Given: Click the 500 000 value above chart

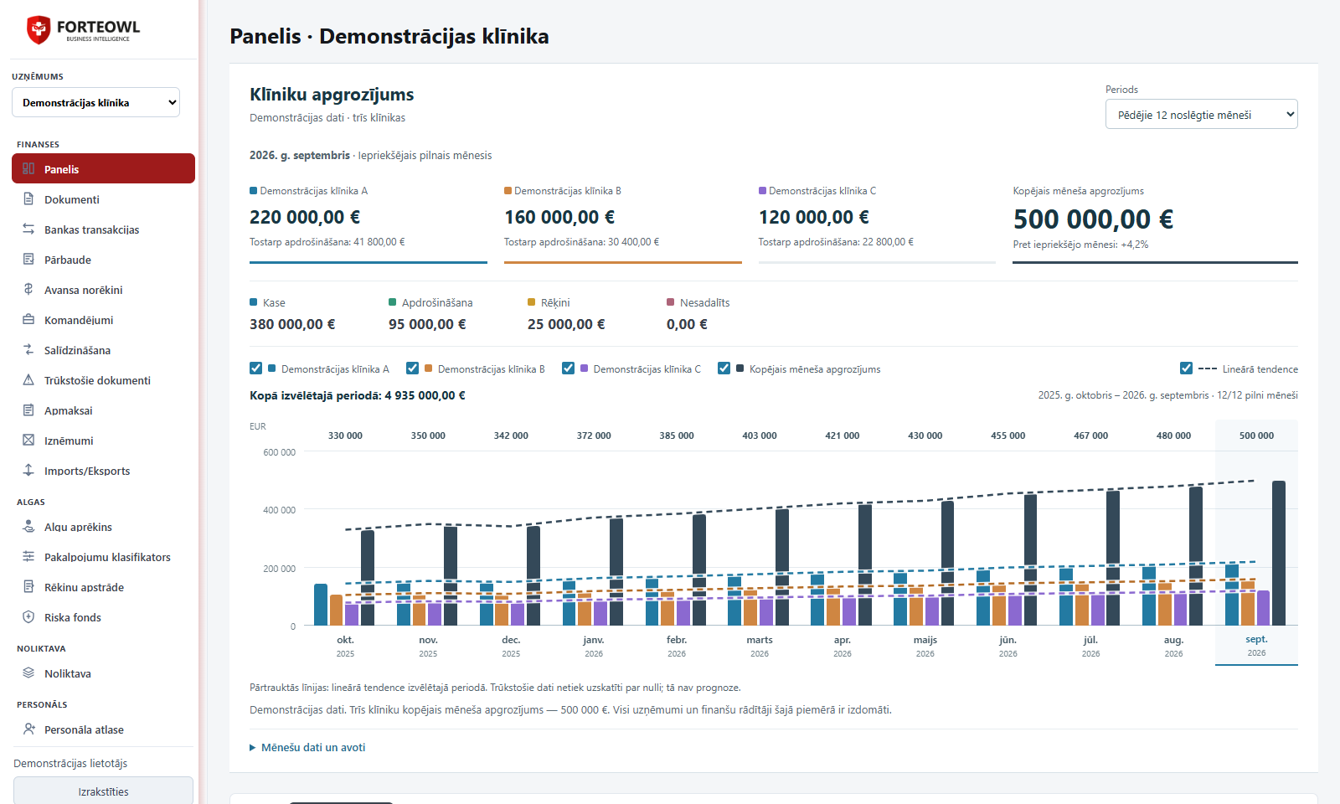Looking at the screenshot, I should (1256, 435).
